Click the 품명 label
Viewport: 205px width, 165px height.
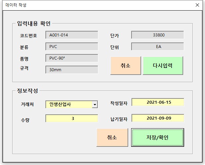[x=24, y=59]
